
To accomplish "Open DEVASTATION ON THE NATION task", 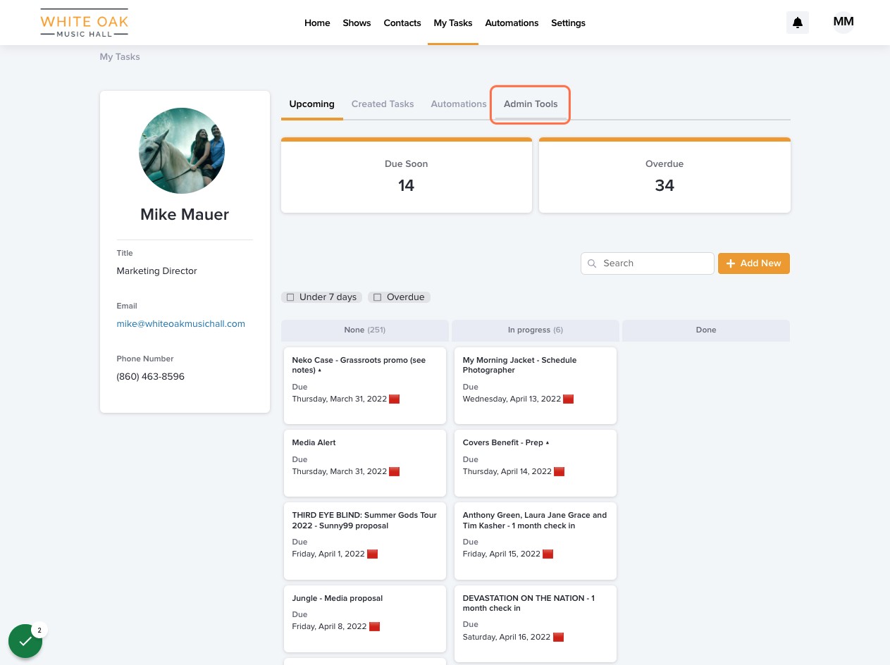I will [536, 623].
